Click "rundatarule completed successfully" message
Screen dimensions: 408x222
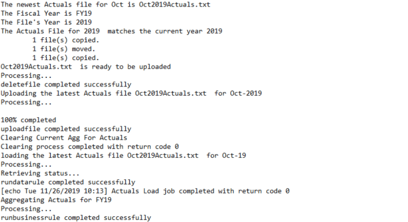68,182
